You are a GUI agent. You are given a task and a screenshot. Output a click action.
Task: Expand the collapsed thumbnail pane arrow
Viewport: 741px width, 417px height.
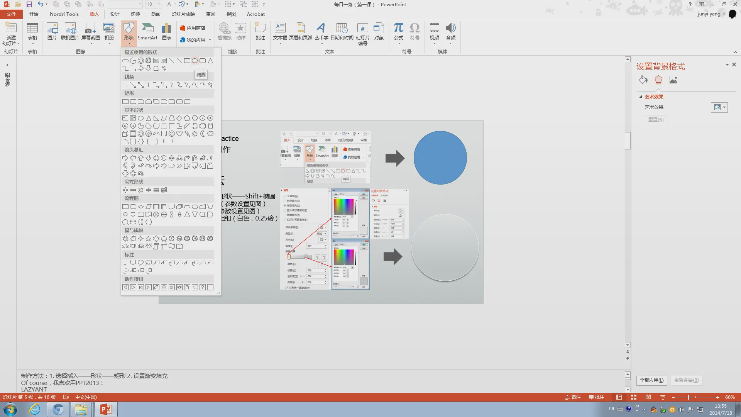pos(7,65)
